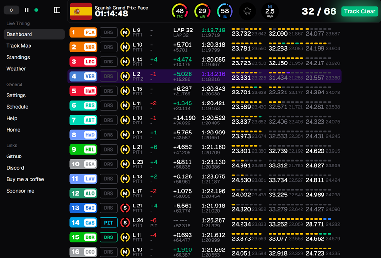The image size is (381, 258).
Task: Open Track Map in sidebar
Action: pos(19,46)
